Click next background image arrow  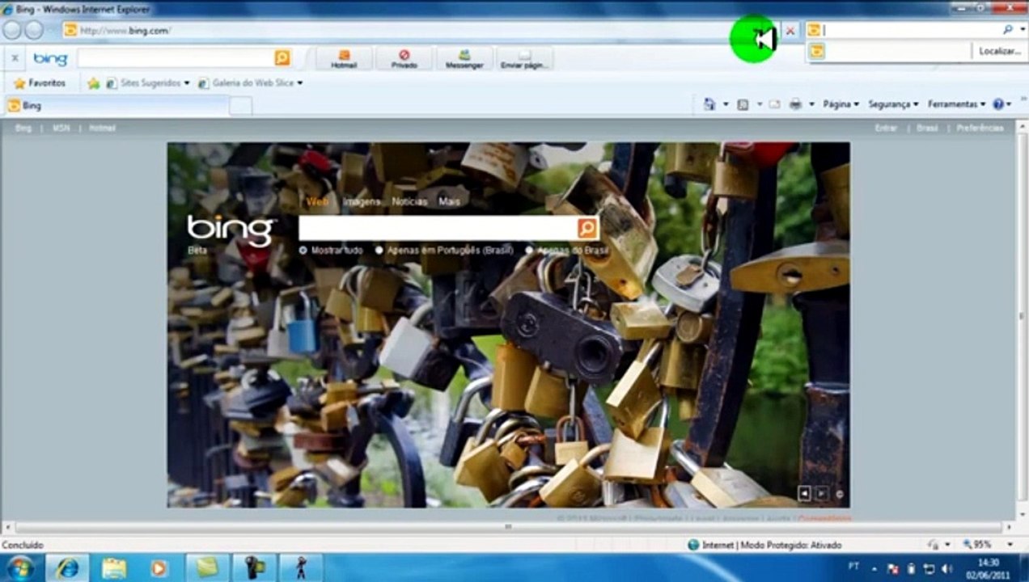coord(821,493)
